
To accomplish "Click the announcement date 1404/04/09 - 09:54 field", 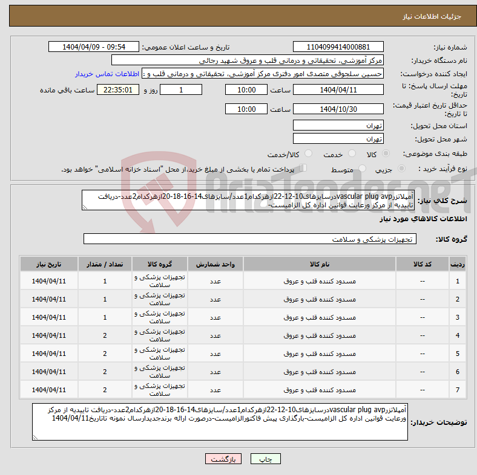I will click(94, 47).
